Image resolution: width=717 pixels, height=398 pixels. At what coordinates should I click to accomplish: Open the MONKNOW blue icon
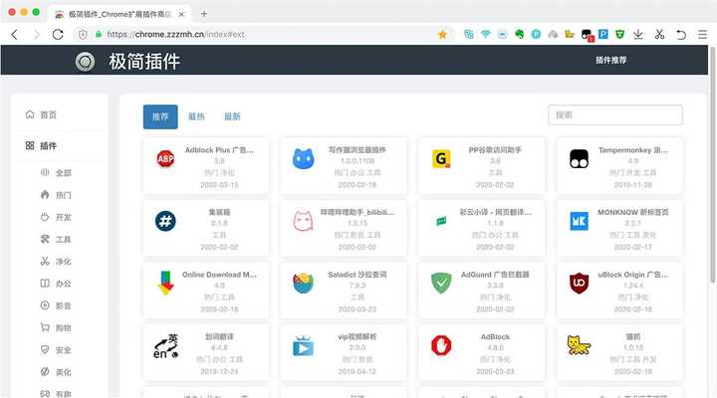click(x=579, y=221)
